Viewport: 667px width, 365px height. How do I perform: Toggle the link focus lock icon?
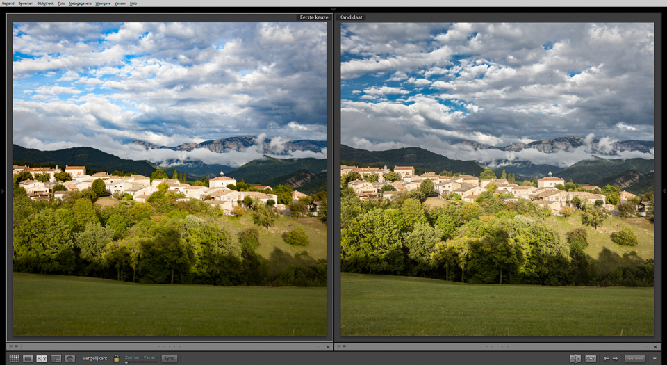pos(117,358)
